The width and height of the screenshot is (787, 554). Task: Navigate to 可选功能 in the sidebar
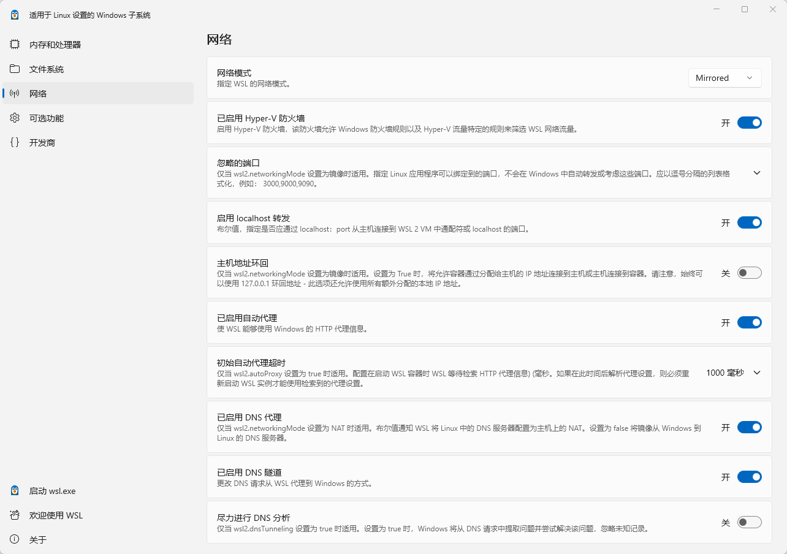click(x=39, y=118)
